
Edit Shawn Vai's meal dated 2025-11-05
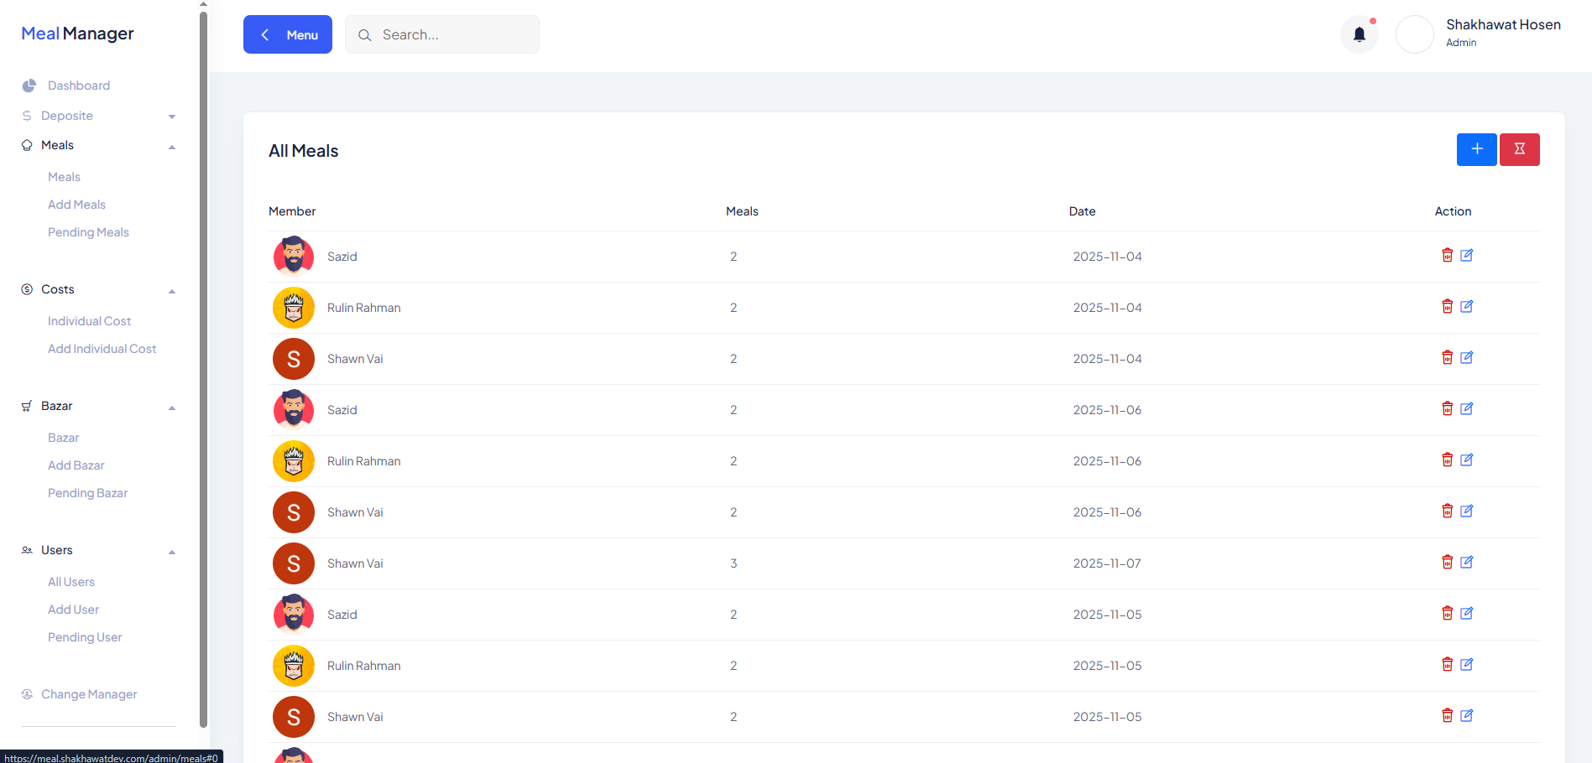coord(1466,716)
